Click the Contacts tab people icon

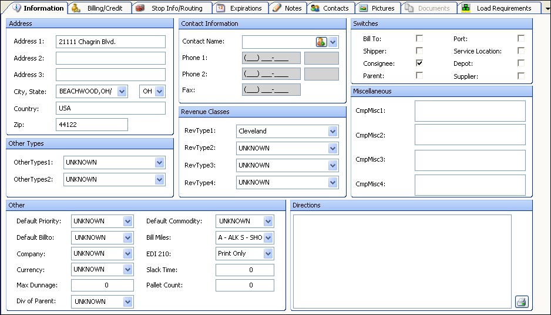[x=315, y=8]
